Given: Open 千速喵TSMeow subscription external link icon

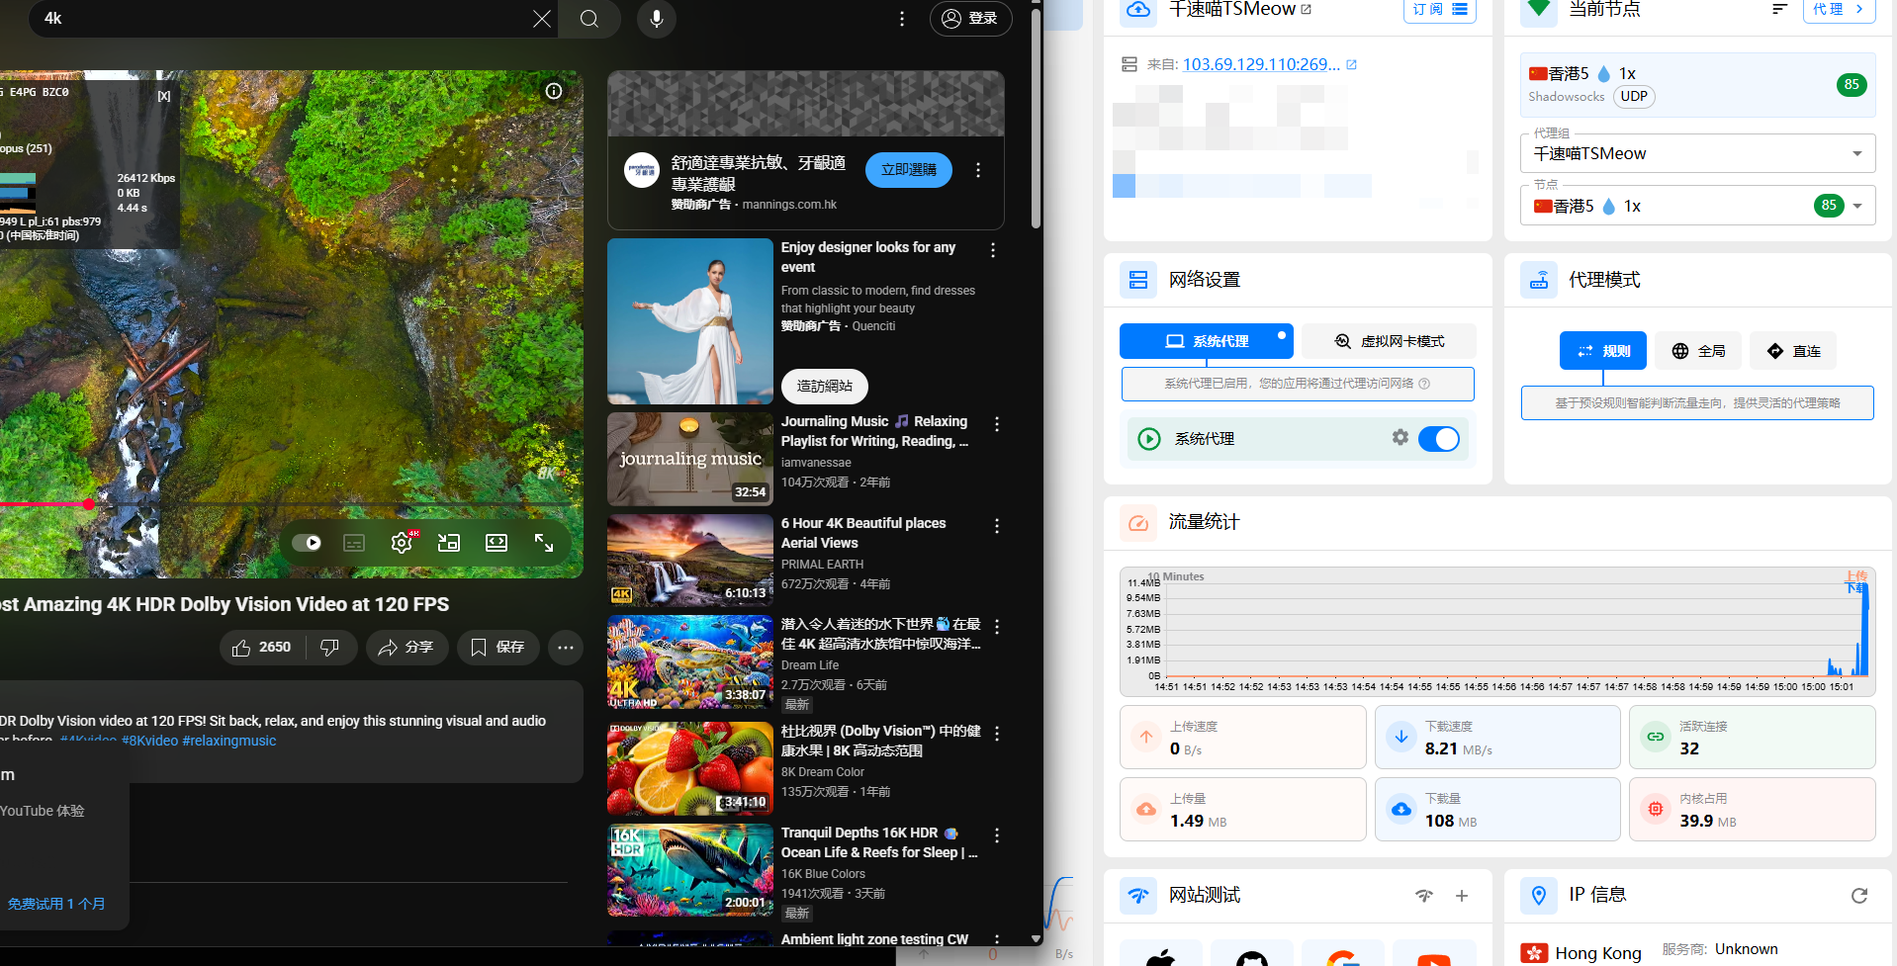Looking at the screenshot, I should click(x=1307, y=9).
